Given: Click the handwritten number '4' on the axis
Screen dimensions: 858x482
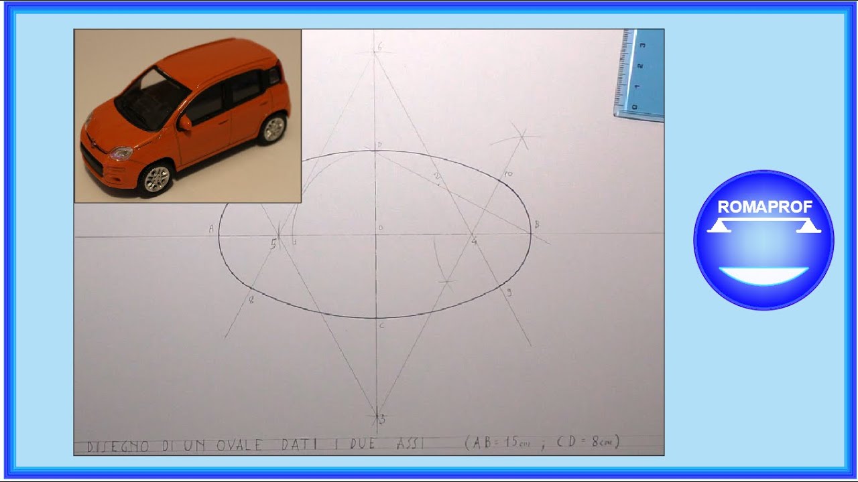Looking at the screenshot, I should [474, 240].
